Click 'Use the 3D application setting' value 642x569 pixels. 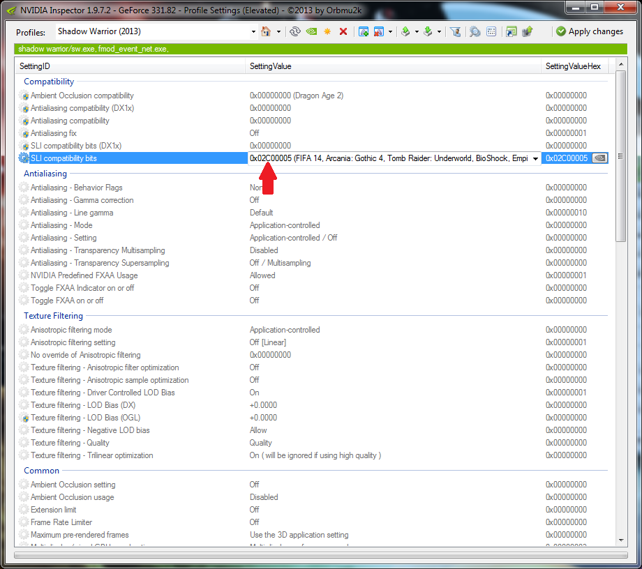click(299, 535)
